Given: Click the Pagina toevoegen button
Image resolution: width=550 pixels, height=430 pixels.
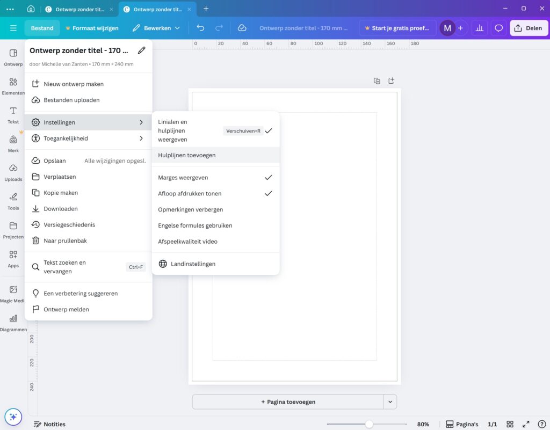Looking at the screenshot, I should tap(288, 402).
